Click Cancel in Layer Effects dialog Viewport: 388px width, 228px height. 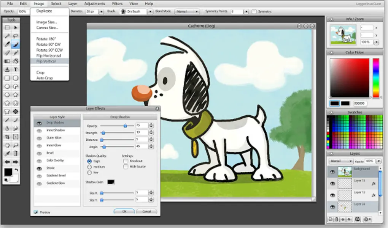[147, 211]
